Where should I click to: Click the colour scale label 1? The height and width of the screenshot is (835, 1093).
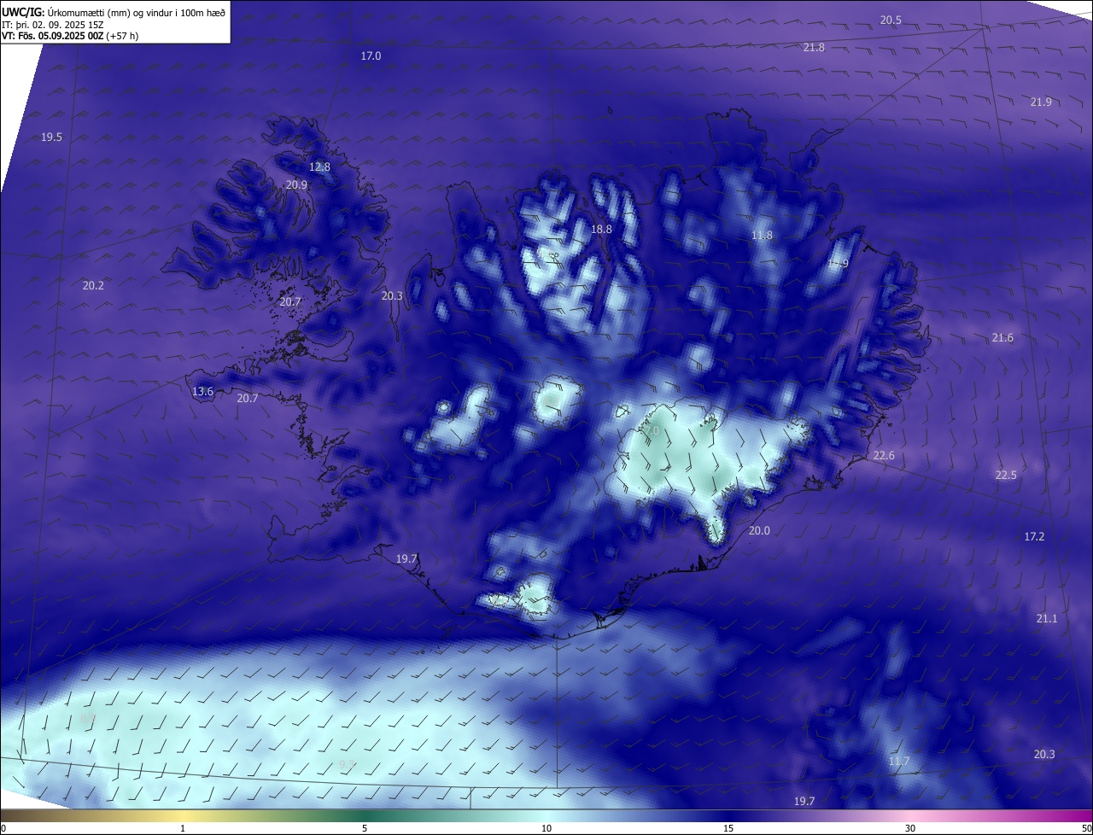(x=183, y=828)
